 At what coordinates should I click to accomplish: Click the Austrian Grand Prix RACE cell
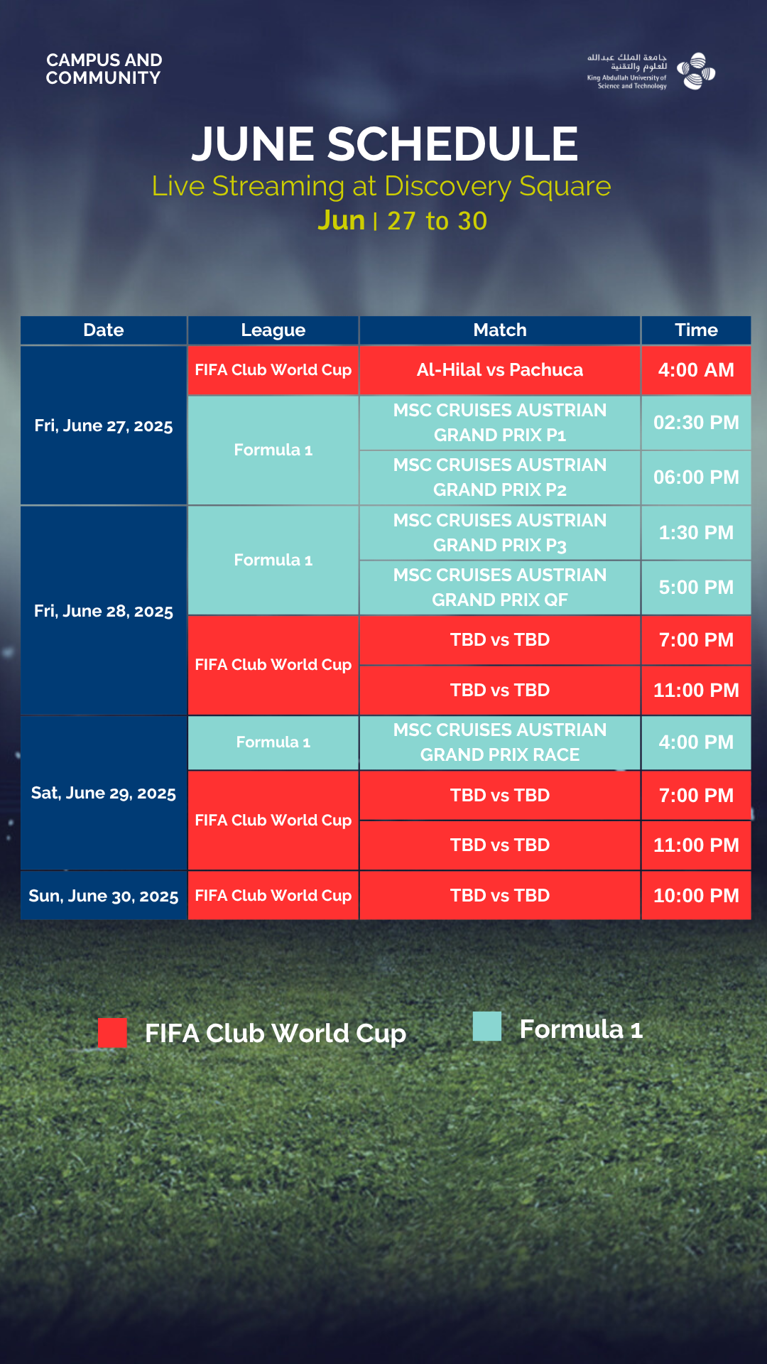(x=500, y=742)
